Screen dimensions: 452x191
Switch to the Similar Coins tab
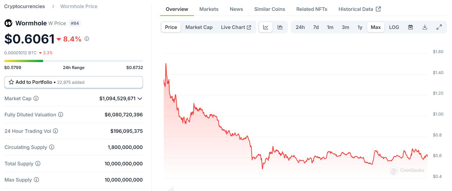[x=270, y=9]
